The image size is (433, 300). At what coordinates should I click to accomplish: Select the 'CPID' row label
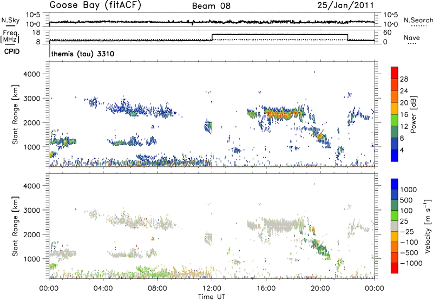pyautogui.click(x=12, y=51)
